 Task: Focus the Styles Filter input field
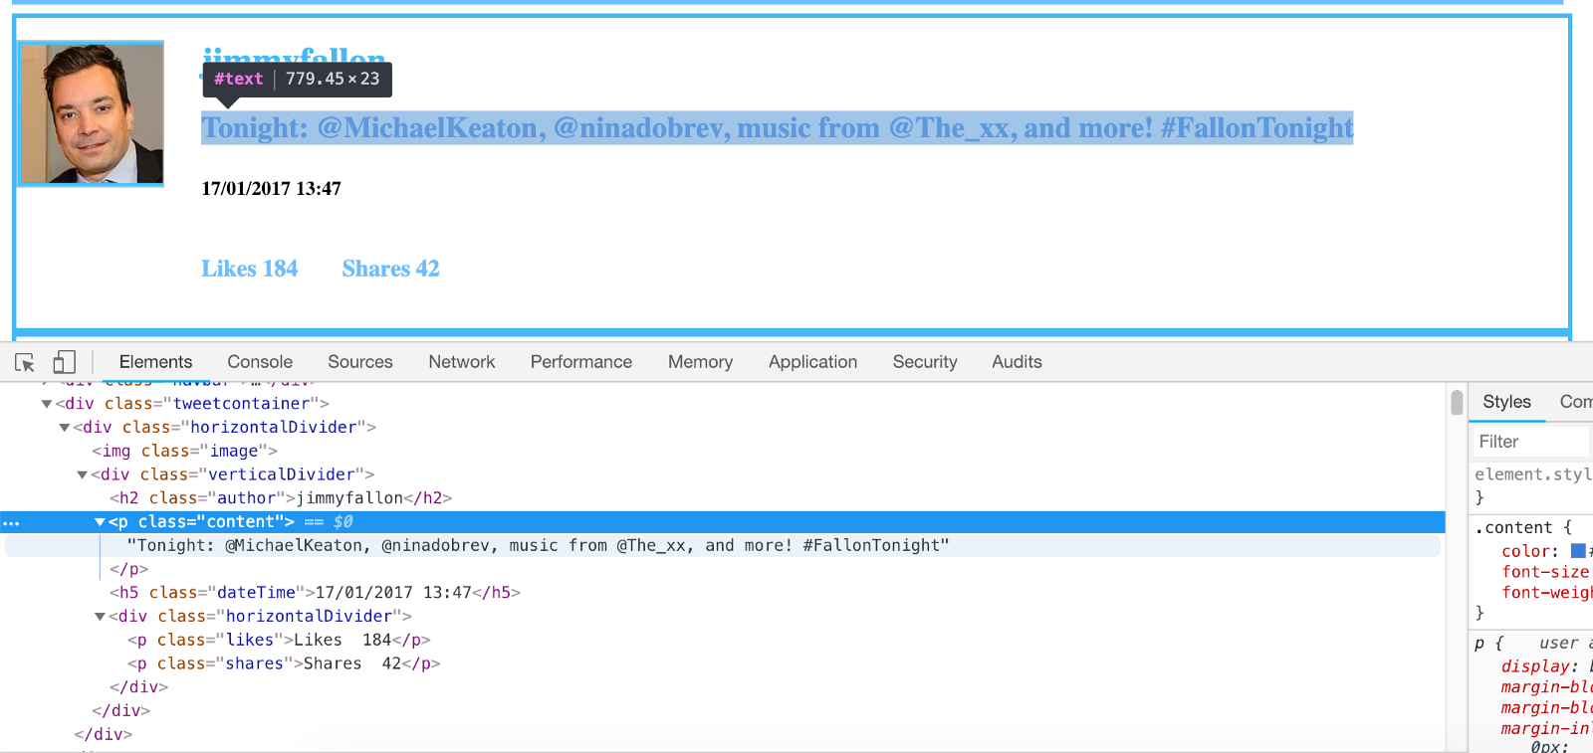pos(1531,442)
